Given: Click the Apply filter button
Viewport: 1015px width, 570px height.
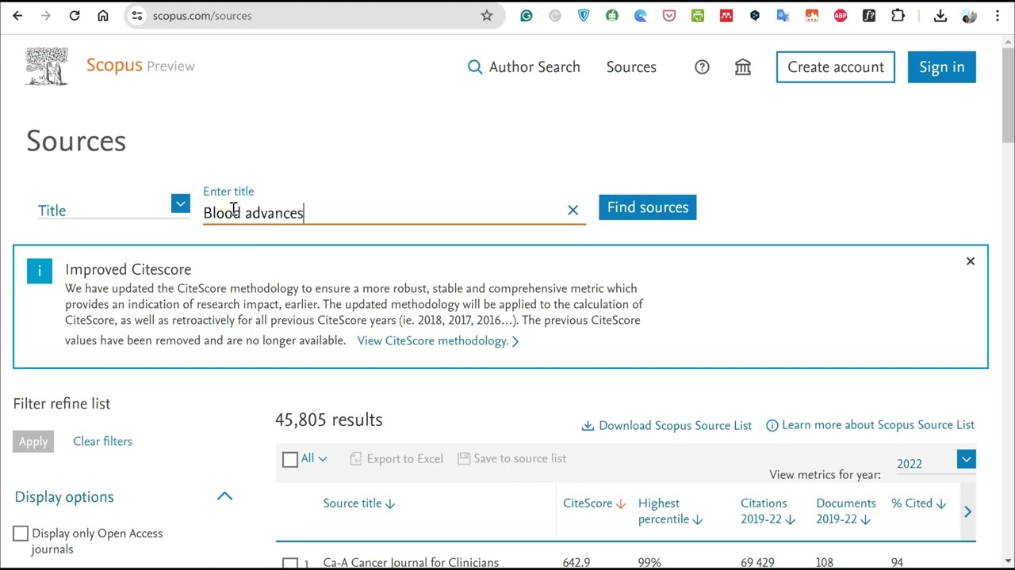Looking at the screenshot, I should pos(33,442).
